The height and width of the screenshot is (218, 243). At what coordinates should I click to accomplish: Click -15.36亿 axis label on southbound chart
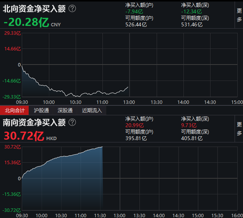[11, 194]
